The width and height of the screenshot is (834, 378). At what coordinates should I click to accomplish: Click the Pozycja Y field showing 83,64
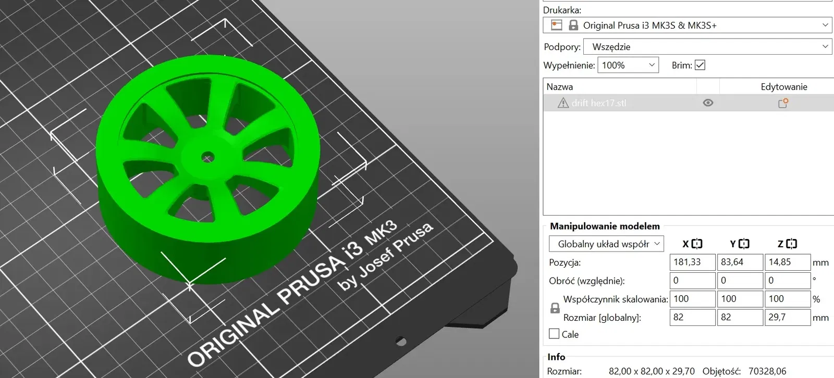coord(740,262)
